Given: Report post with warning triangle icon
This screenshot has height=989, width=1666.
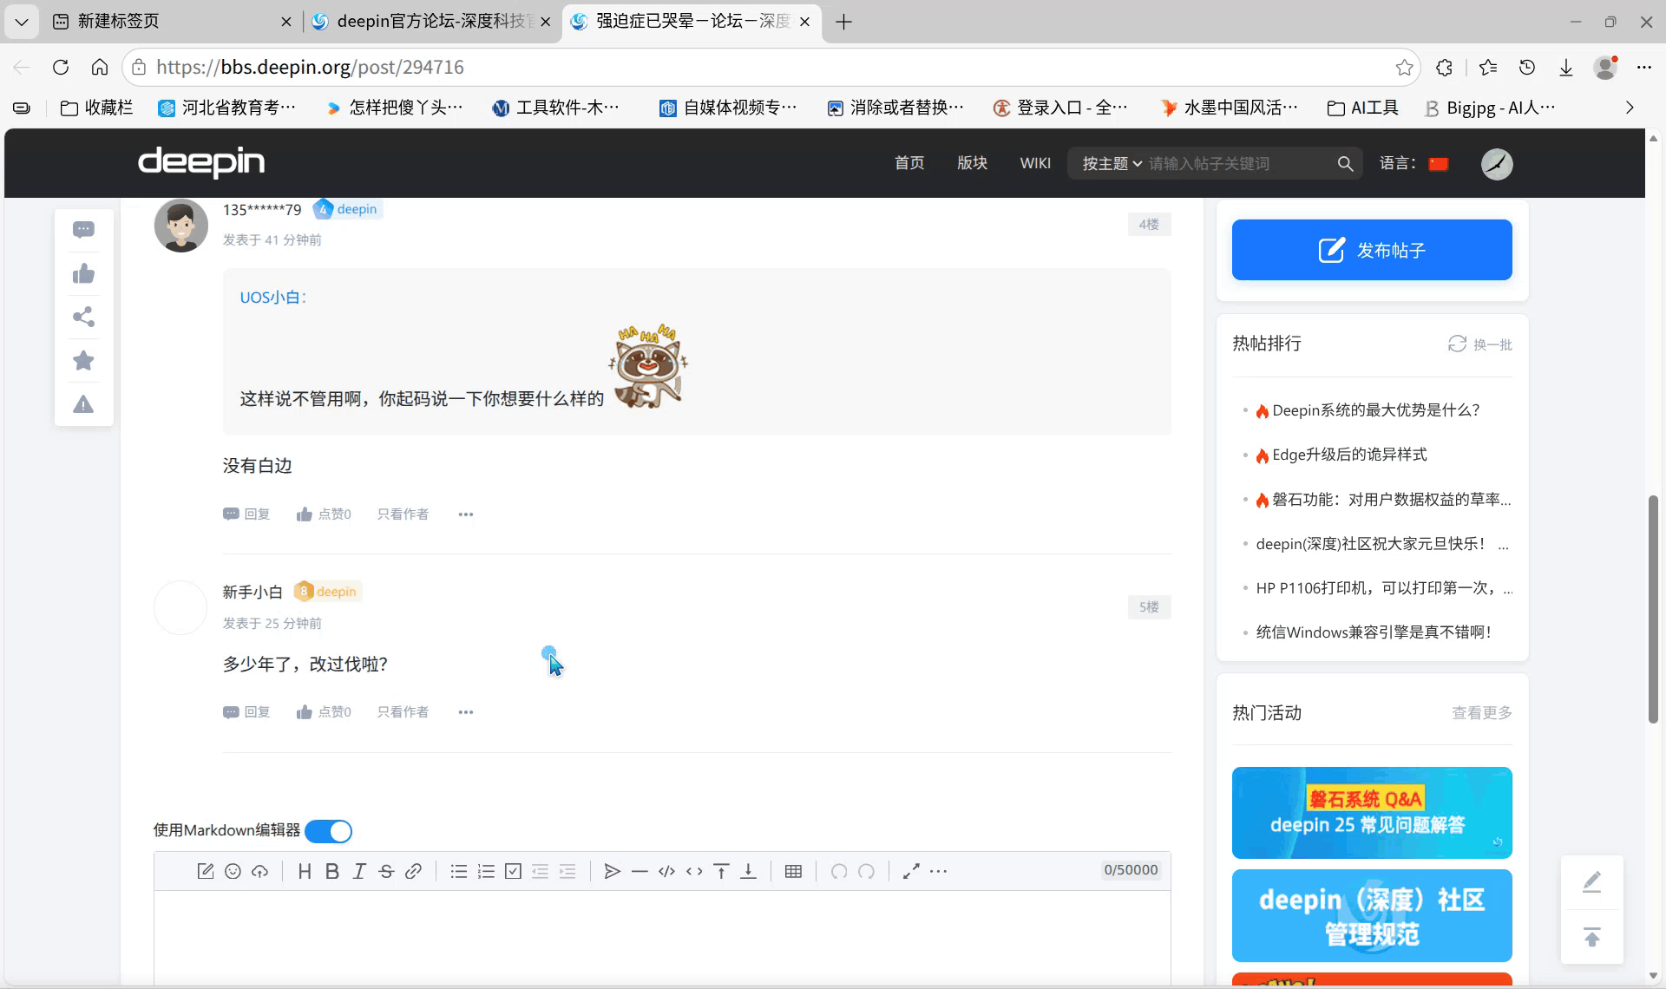Looking at the screenshot, I should (x=83, y=404).
